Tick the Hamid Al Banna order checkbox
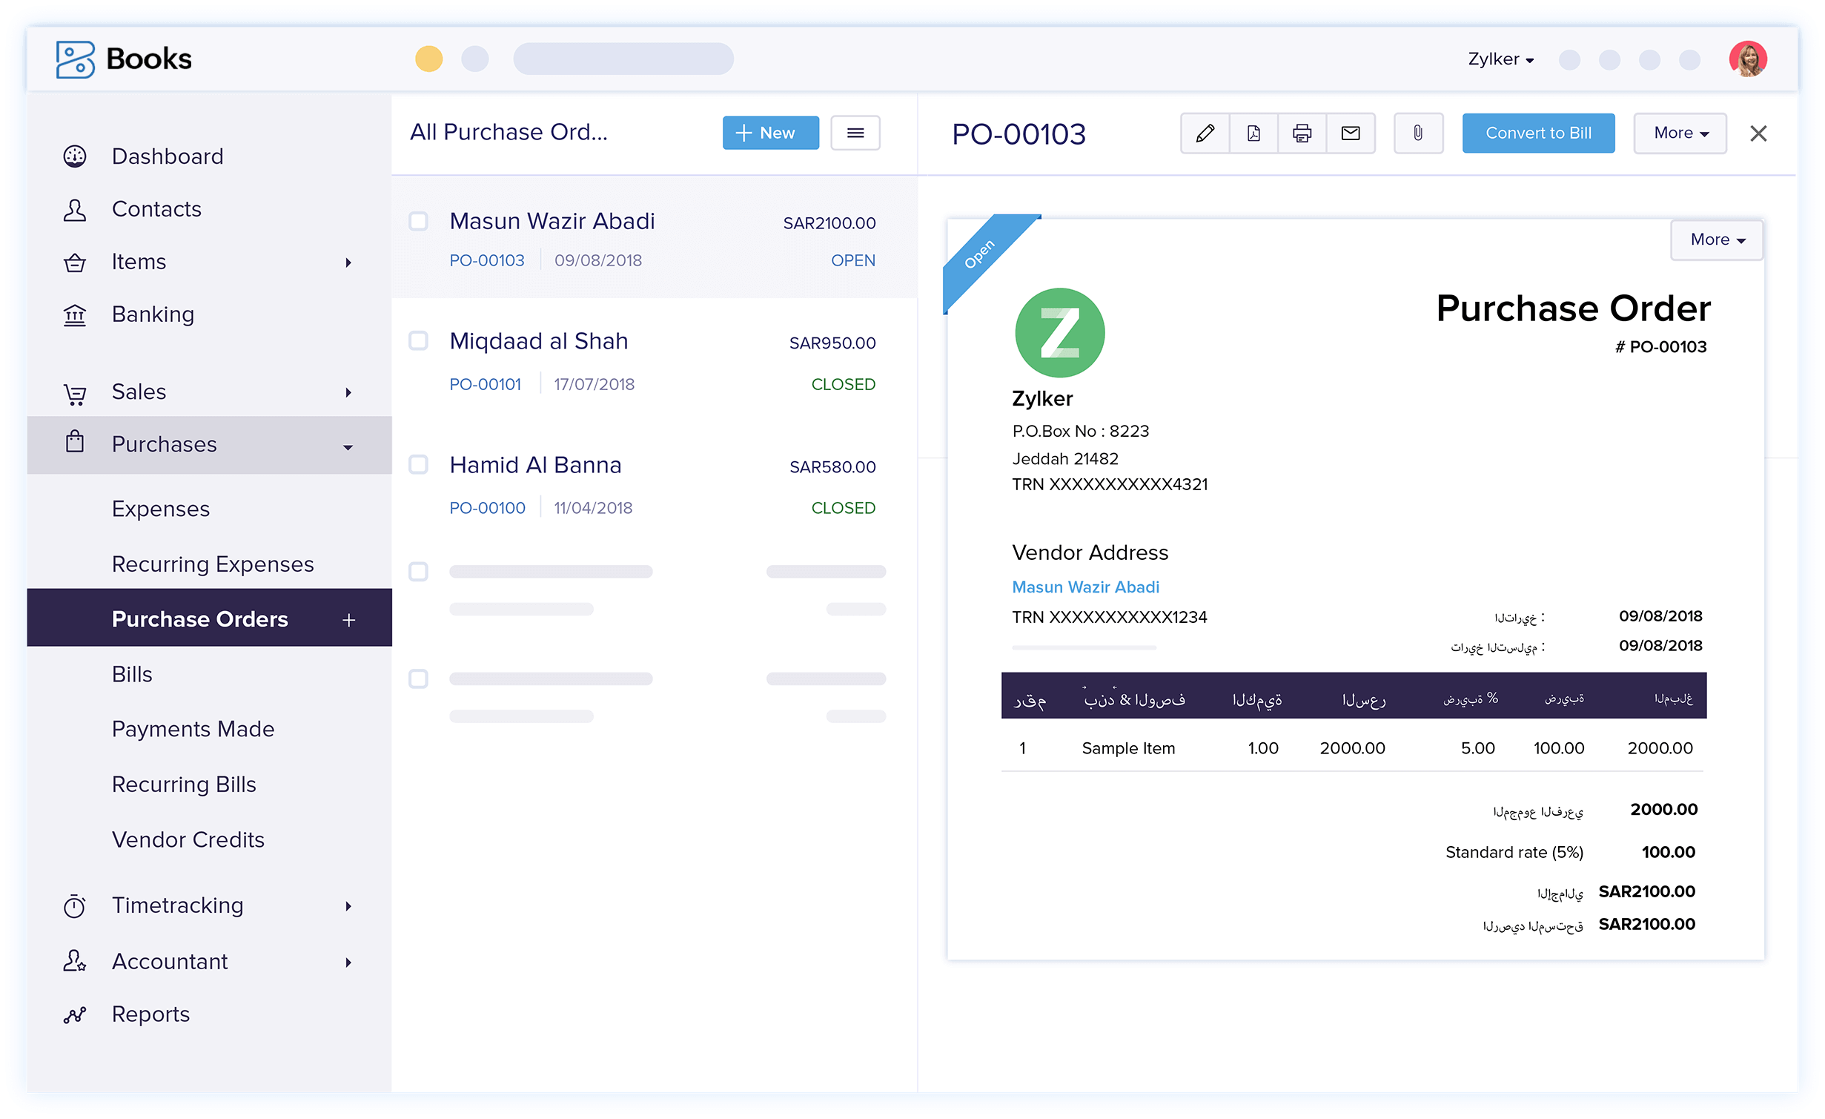Screen dimensions: 1825x1119 tap(419, 465)
